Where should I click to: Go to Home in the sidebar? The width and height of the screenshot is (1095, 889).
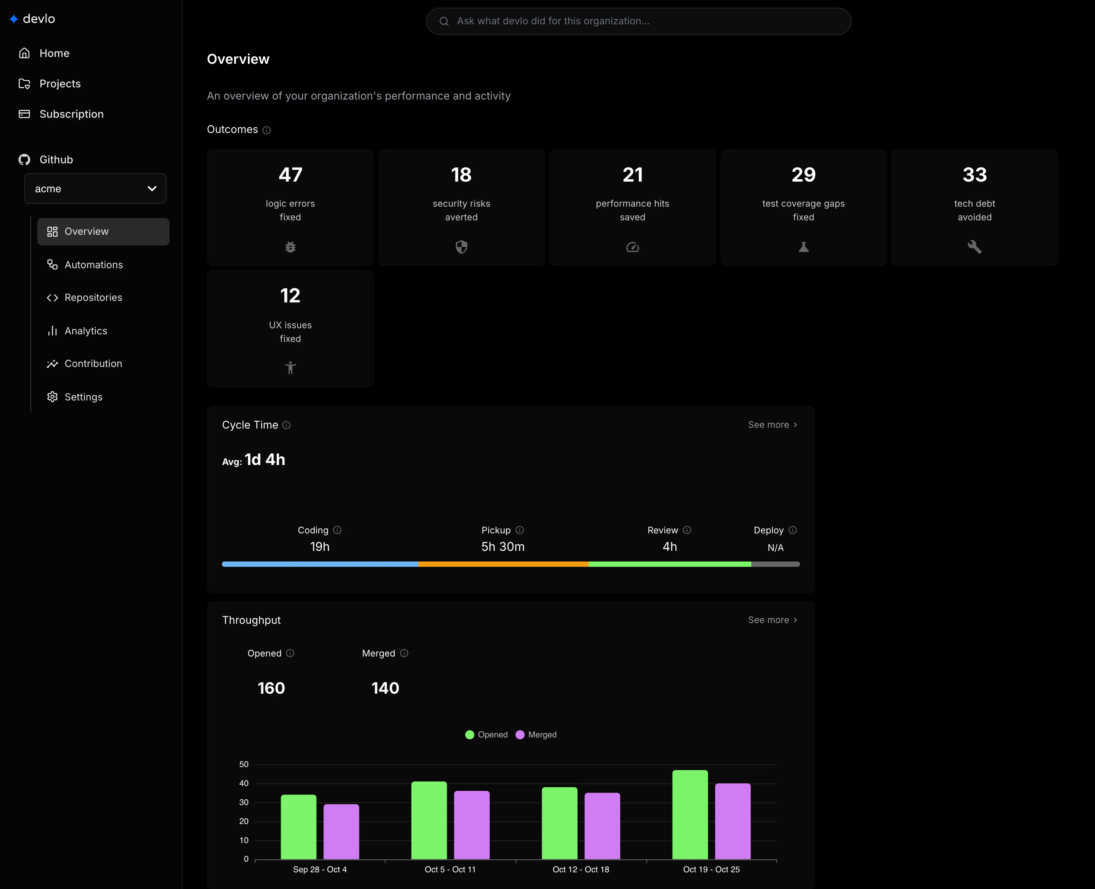click(x=54, y=53)
